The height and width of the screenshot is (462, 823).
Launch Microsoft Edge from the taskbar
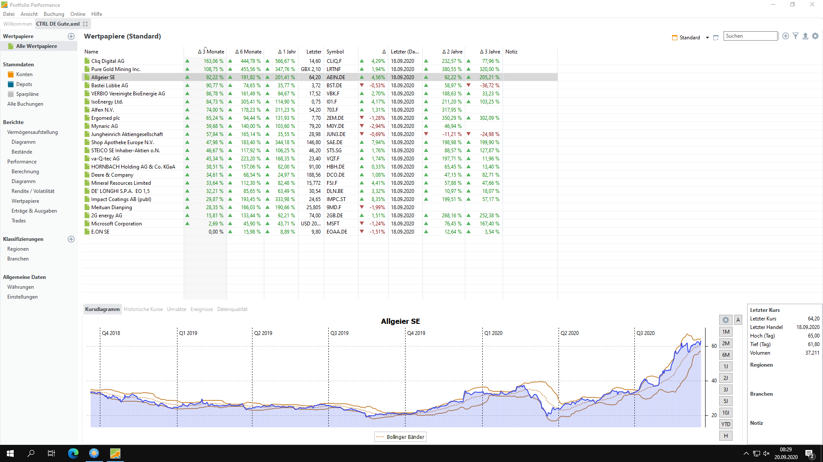coord(73,453)
